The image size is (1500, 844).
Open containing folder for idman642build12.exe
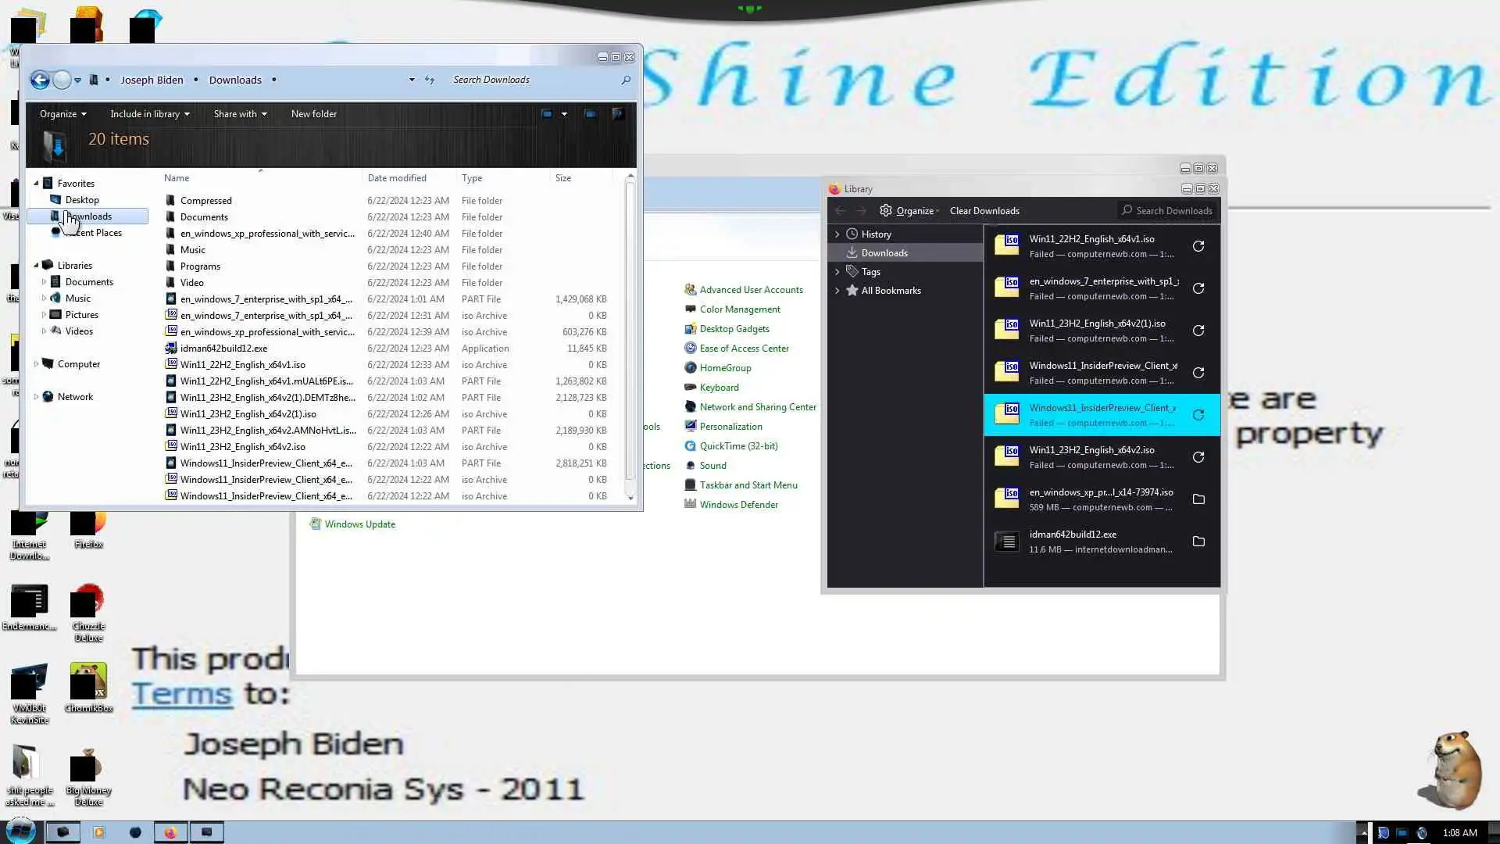click(x=1198, y=542)
